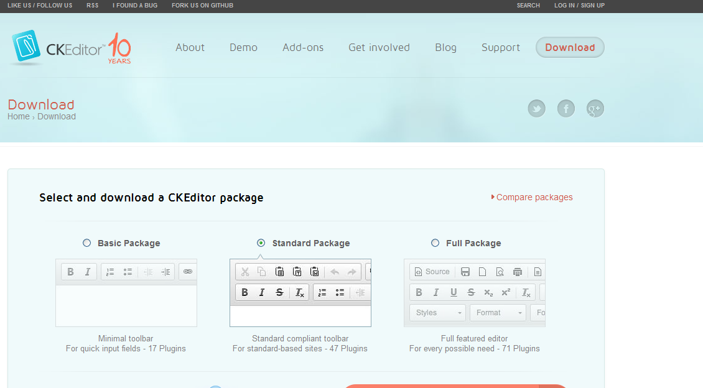Screen dimensions: 703x388
Task: Click the Facebook share icon
Action: click(566, 108)
